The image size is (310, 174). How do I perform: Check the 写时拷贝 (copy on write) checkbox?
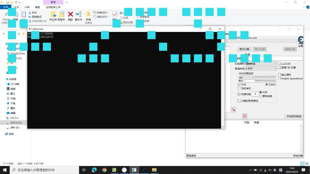click(239, 88)
